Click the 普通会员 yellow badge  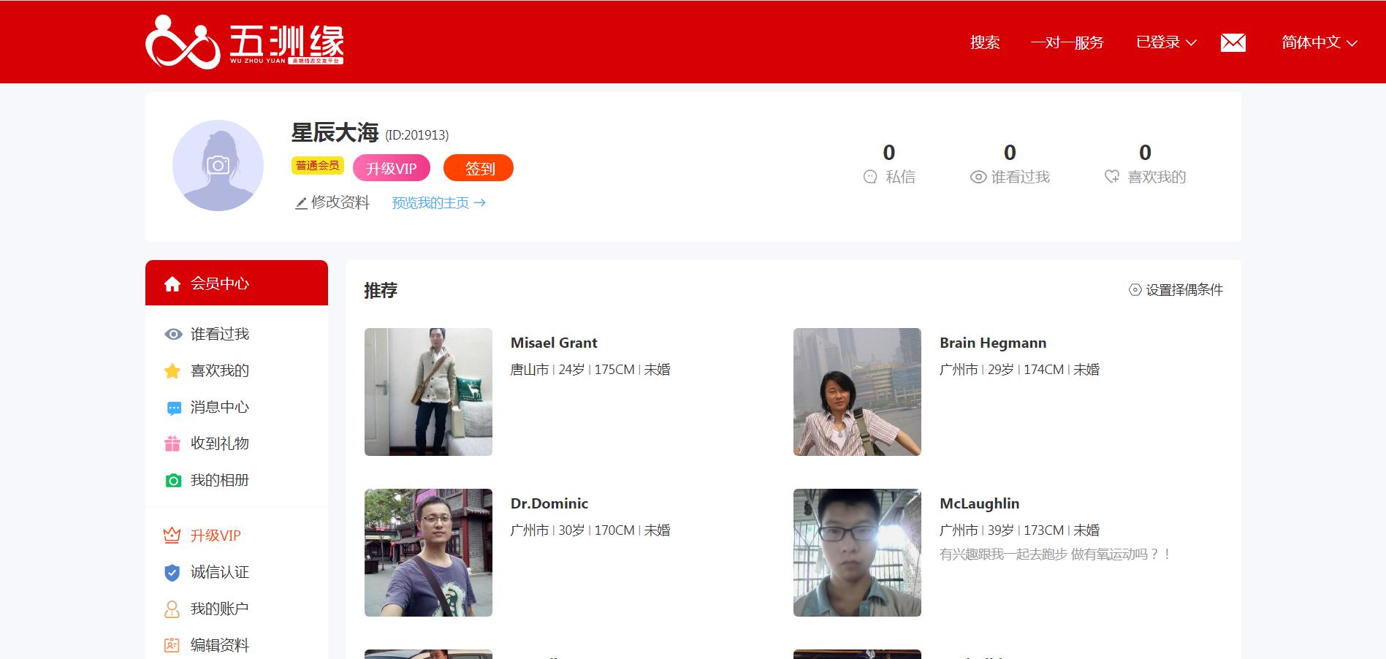coord(318,166)
